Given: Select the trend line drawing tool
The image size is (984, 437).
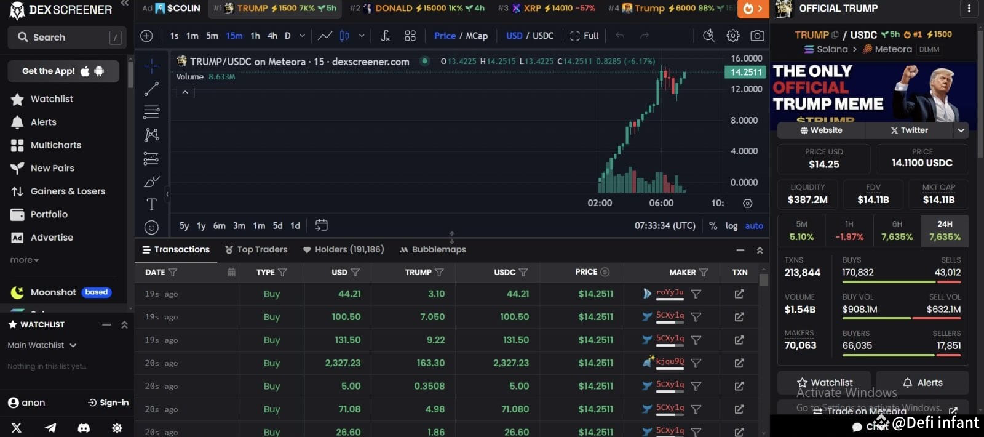Looking at the screenshot, I should tap(151, 89).
